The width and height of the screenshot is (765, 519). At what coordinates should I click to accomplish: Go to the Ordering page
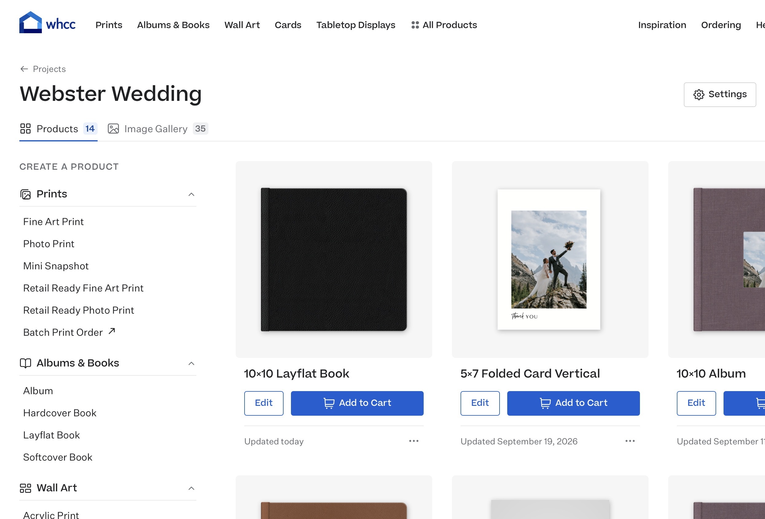[x=721, y=25]
